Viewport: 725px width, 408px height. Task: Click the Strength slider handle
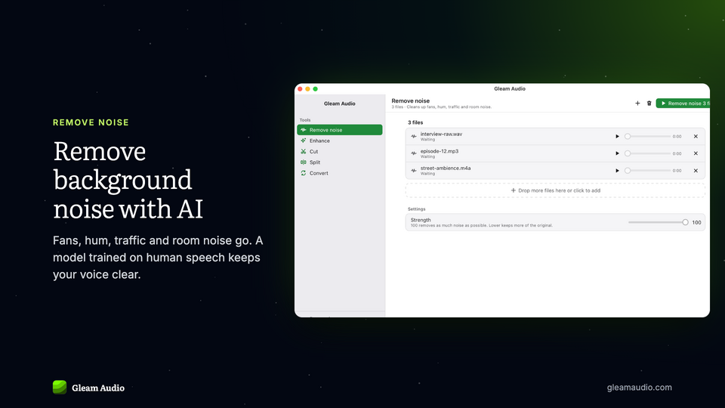(685, 222)
